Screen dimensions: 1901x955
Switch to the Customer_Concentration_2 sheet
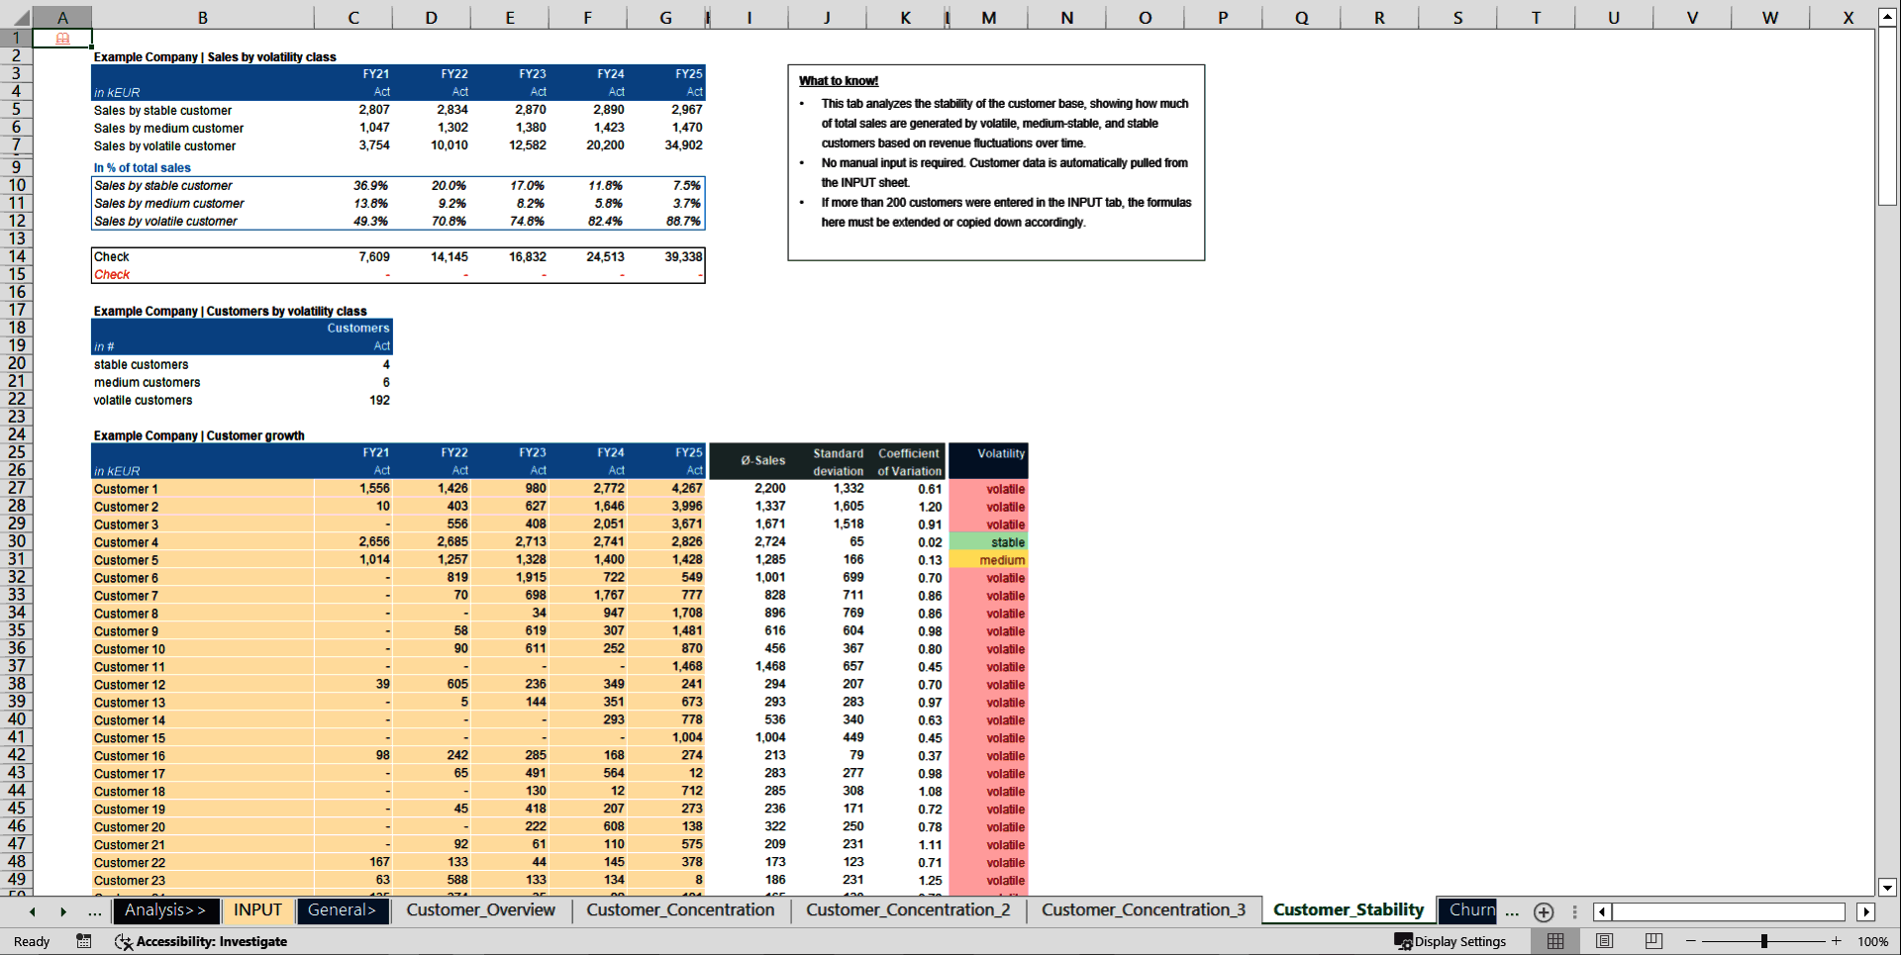(907, 910)
